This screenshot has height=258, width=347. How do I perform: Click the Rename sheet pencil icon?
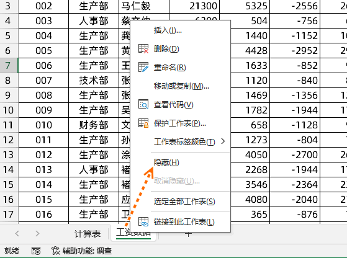[x=143, y=67]
